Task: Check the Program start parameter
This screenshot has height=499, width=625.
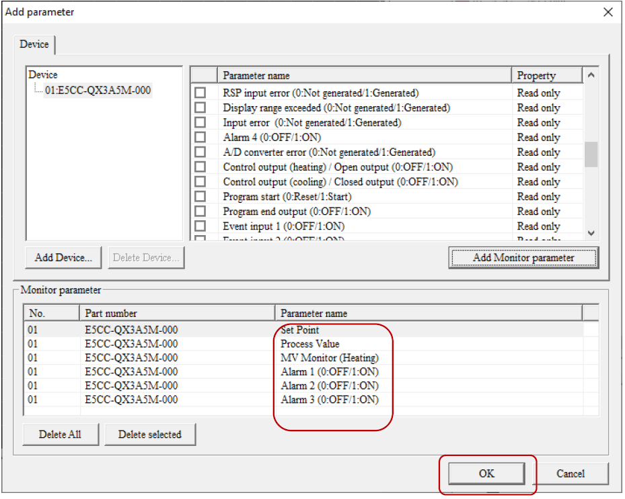Action: click(200, 197)
